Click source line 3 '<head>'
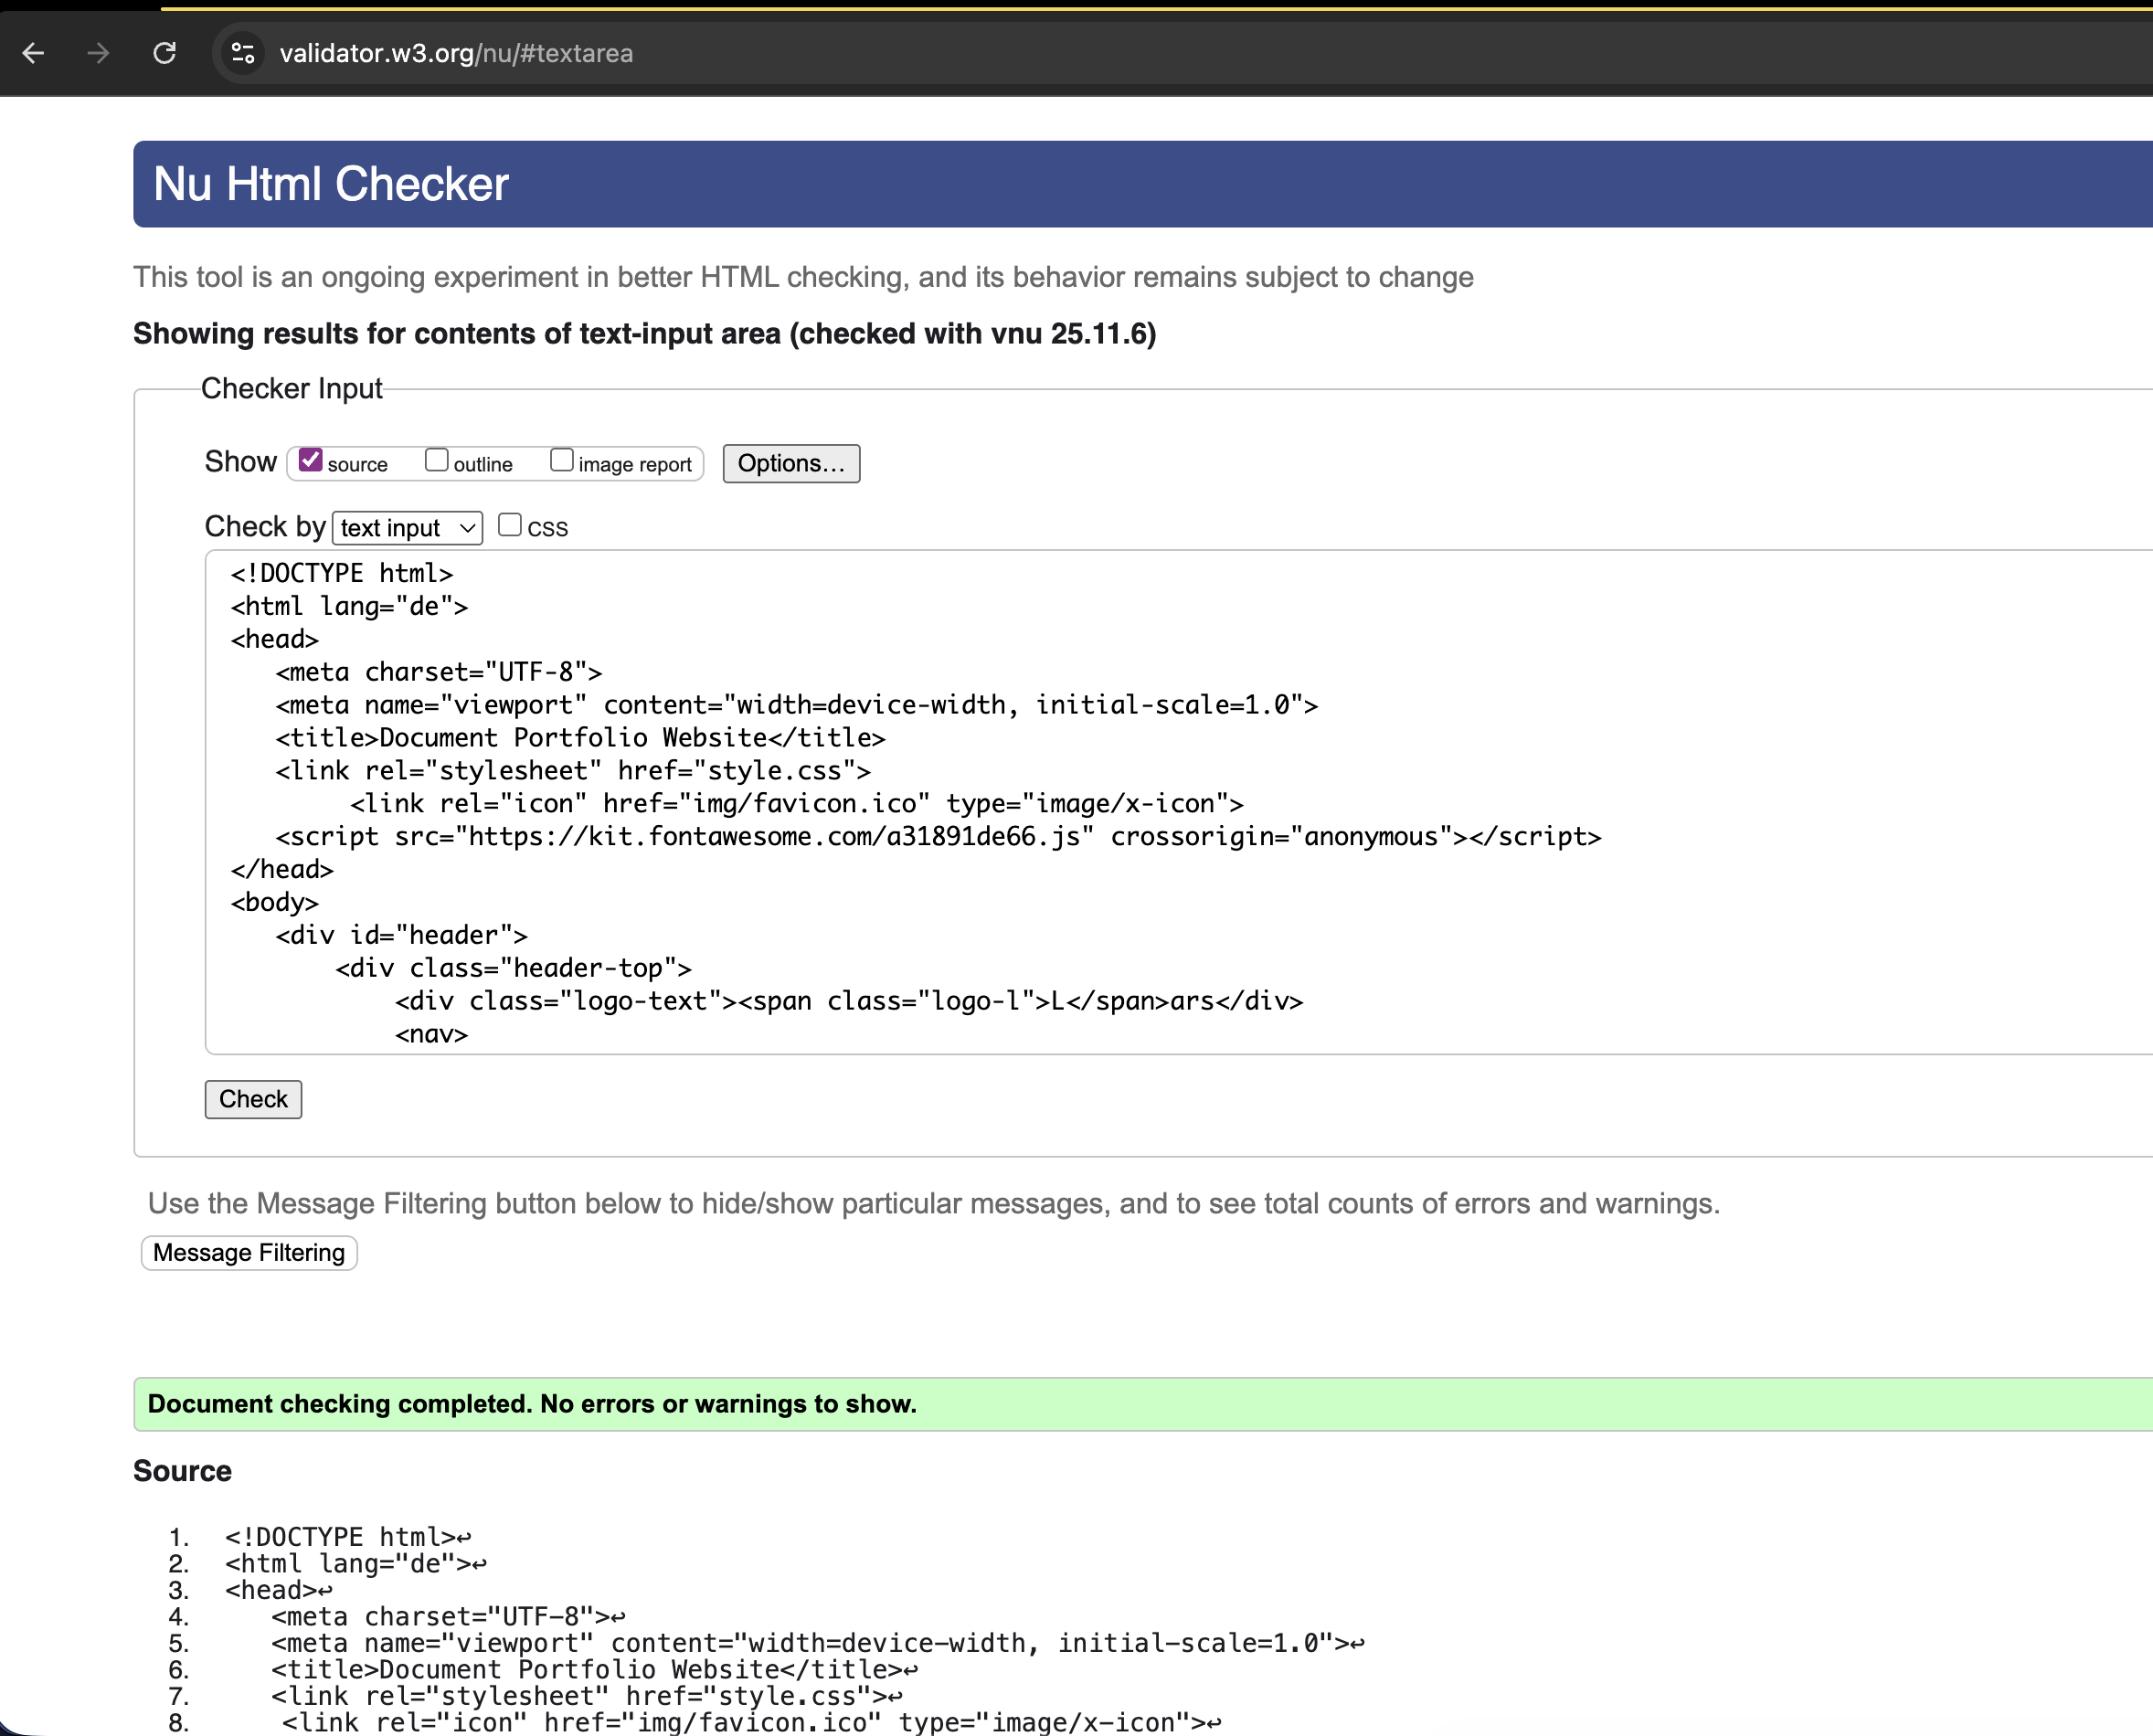The image size is (2153, 1736). point(279,1590)
